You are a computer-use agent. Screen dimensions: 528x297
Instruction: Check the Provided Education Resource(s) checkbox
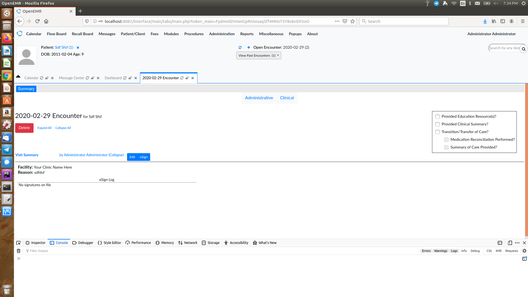point(438,117)
